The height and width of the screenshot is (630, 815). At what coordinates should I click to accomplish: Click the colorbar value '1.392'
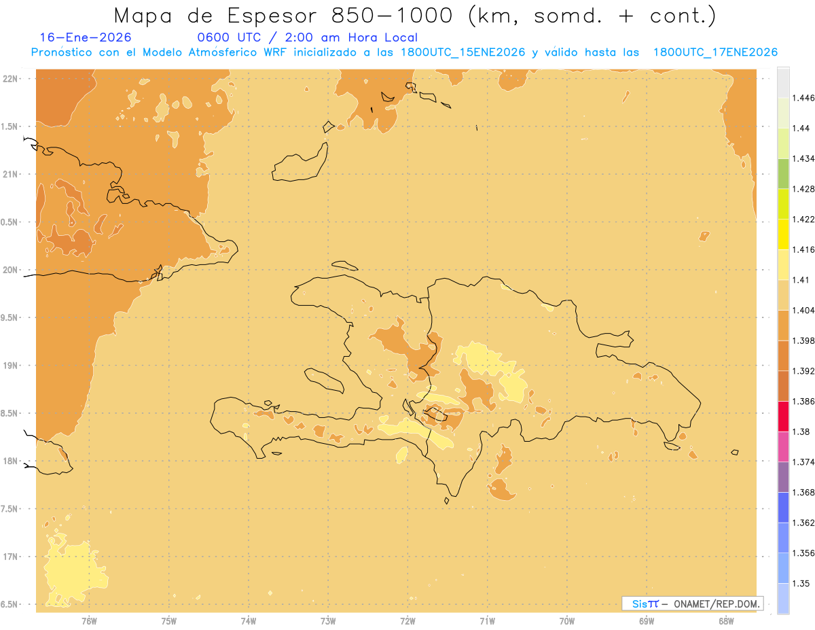pos(803,371)
